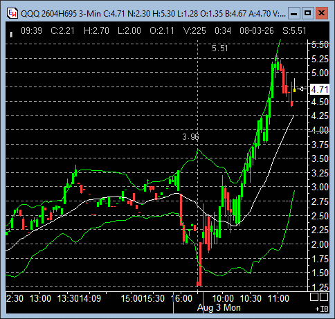Click the 4.71 current price label
The image size is (335, 319).
click(x=319, y=89)
